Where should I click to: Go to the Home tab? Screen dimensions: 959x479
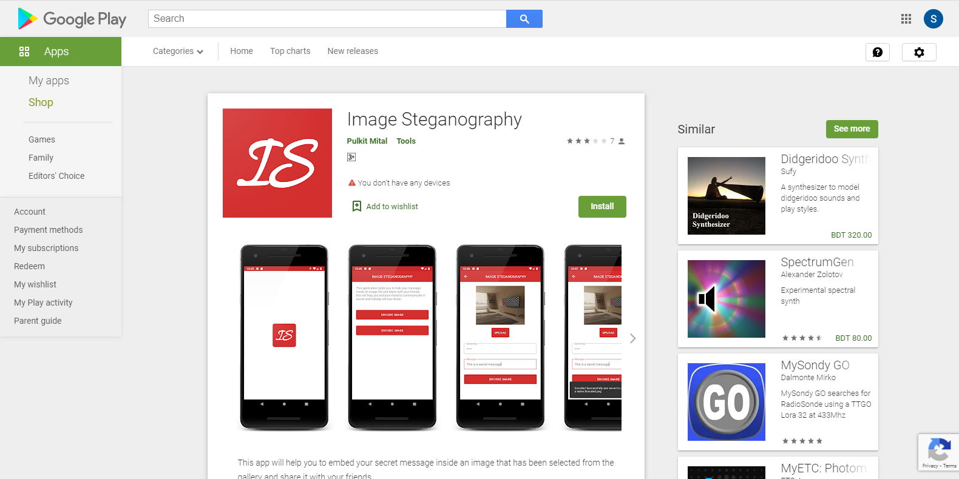click(242, 52)
